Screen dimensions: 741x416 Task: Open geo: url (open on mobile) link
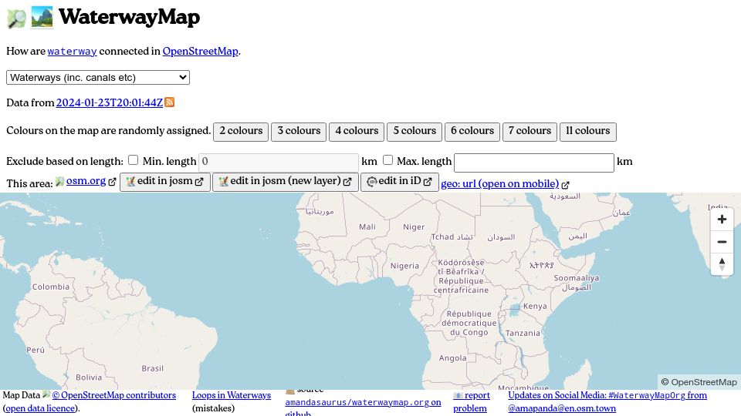pos(500,183)
